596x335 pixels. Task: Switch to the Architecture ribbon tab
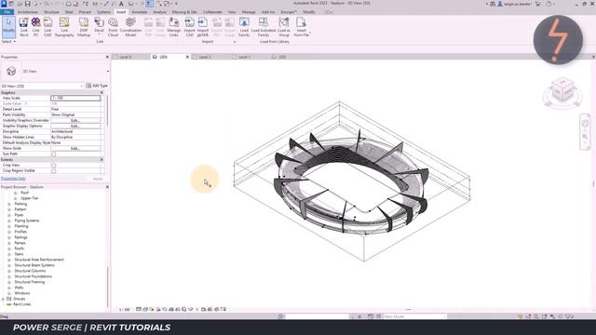(x=28, y=12)
